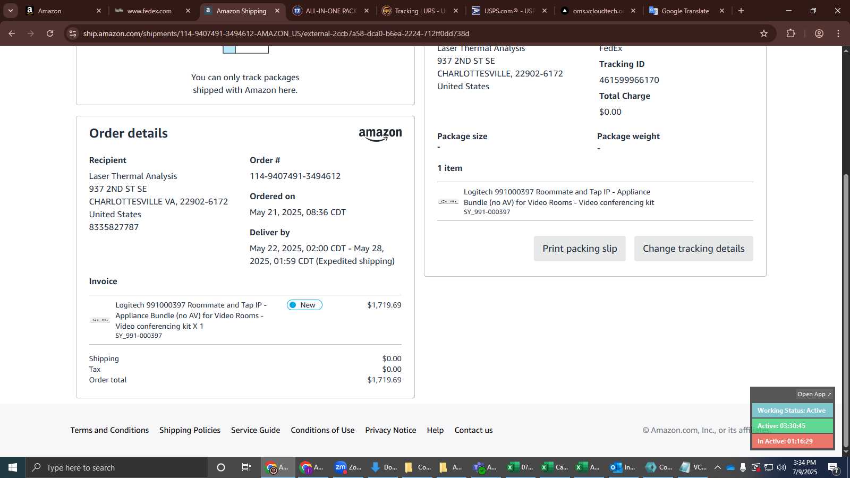This screenshot has width=850, height=478.
Task: Open Outlook on taskbar
Action: click(x=623, y=467)
